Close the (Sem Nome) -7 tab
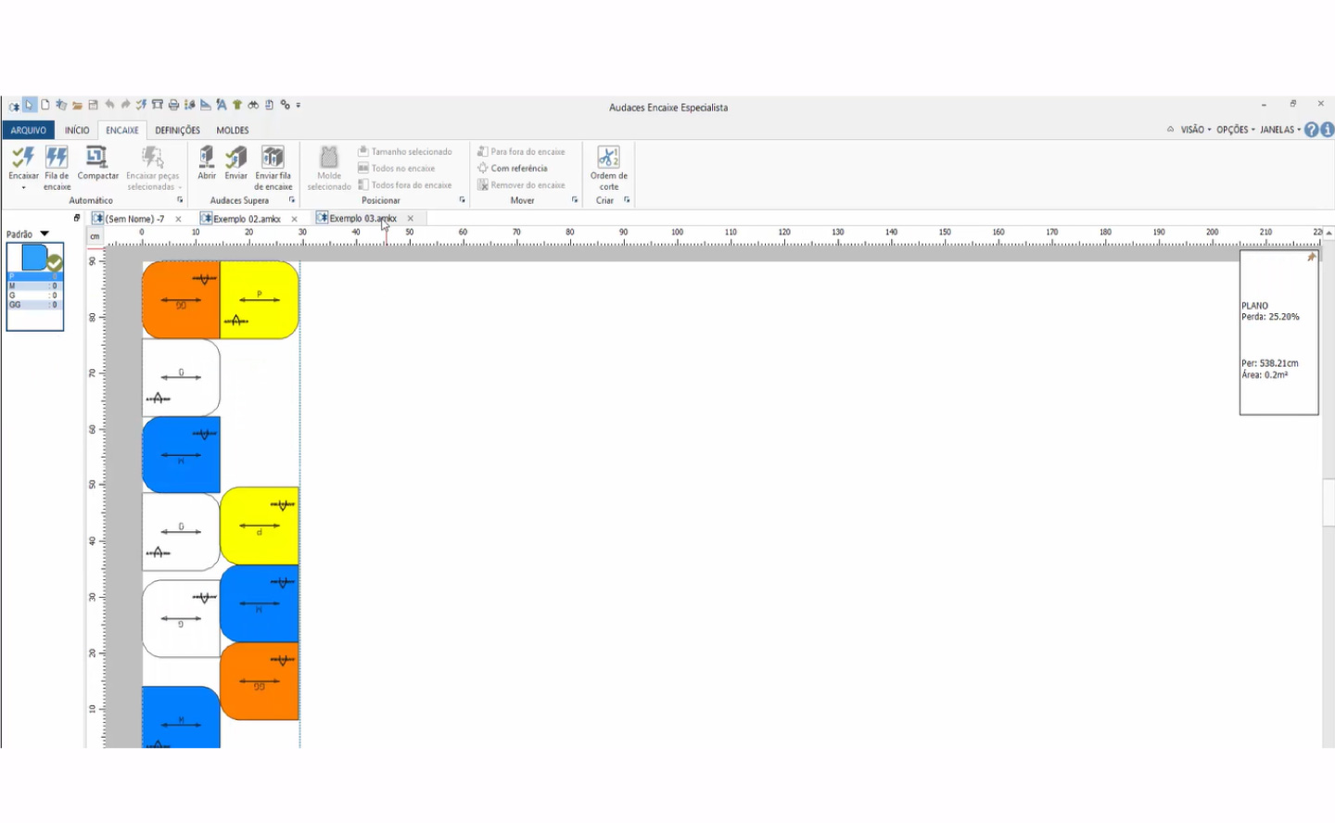Image resolution: width=1335 pixels, height=823 pixels. click(178, 219)
